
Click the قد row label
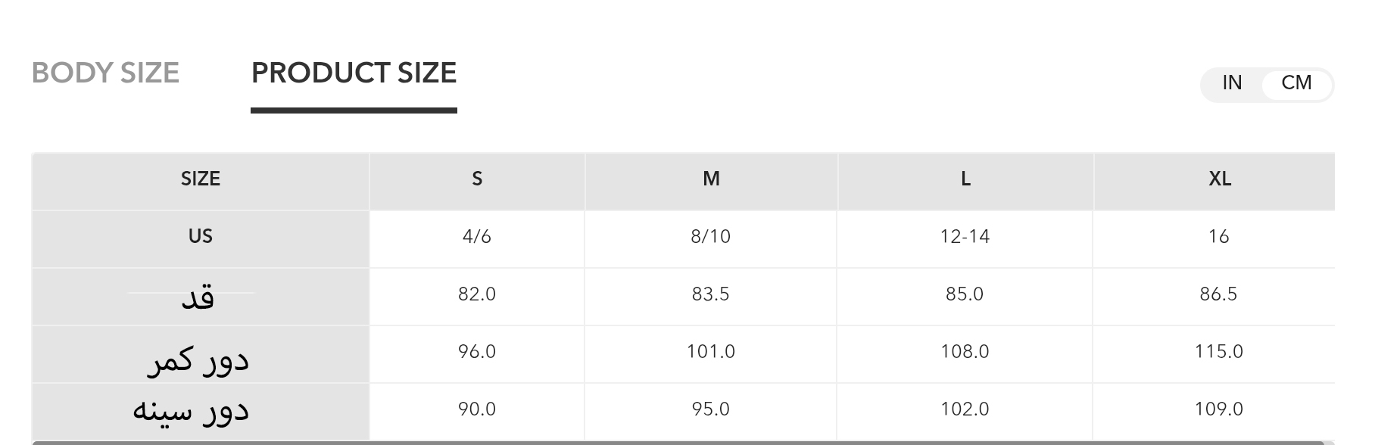pos(198,297)
